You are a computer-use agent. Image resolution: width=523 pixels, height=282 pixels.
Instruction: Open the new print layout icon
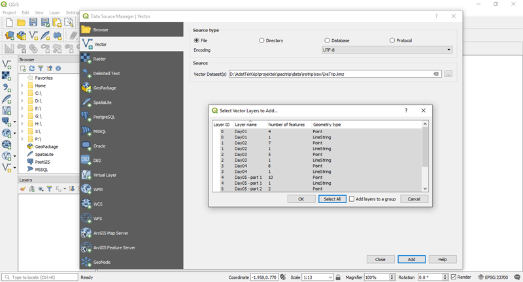coord(57,22)
